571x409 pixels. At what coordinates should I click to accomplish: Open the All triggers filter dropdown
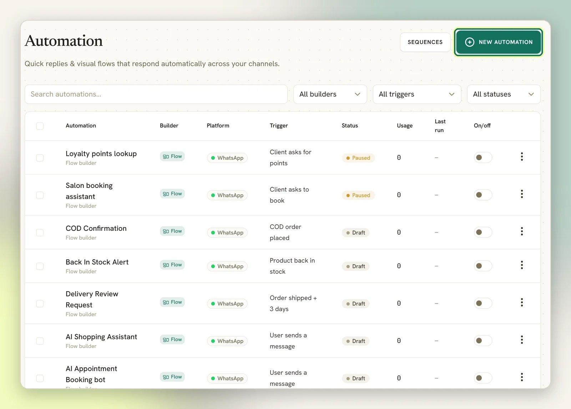coord(417,94)
